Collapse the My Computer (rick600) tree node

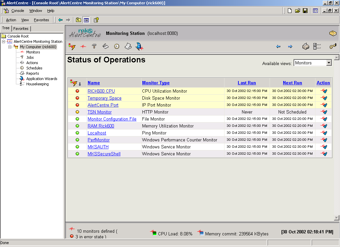click(10, 47)
